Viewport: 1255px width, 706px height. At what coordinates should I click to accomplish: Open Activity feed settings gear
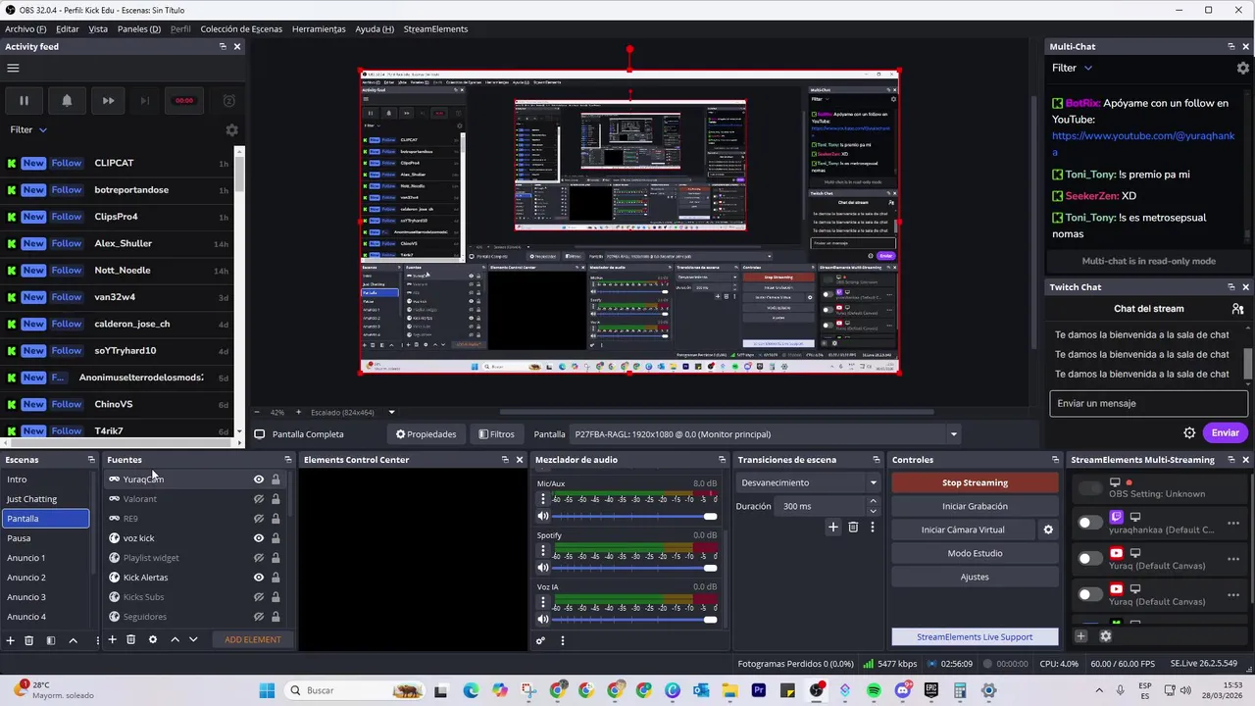point(231,129)
